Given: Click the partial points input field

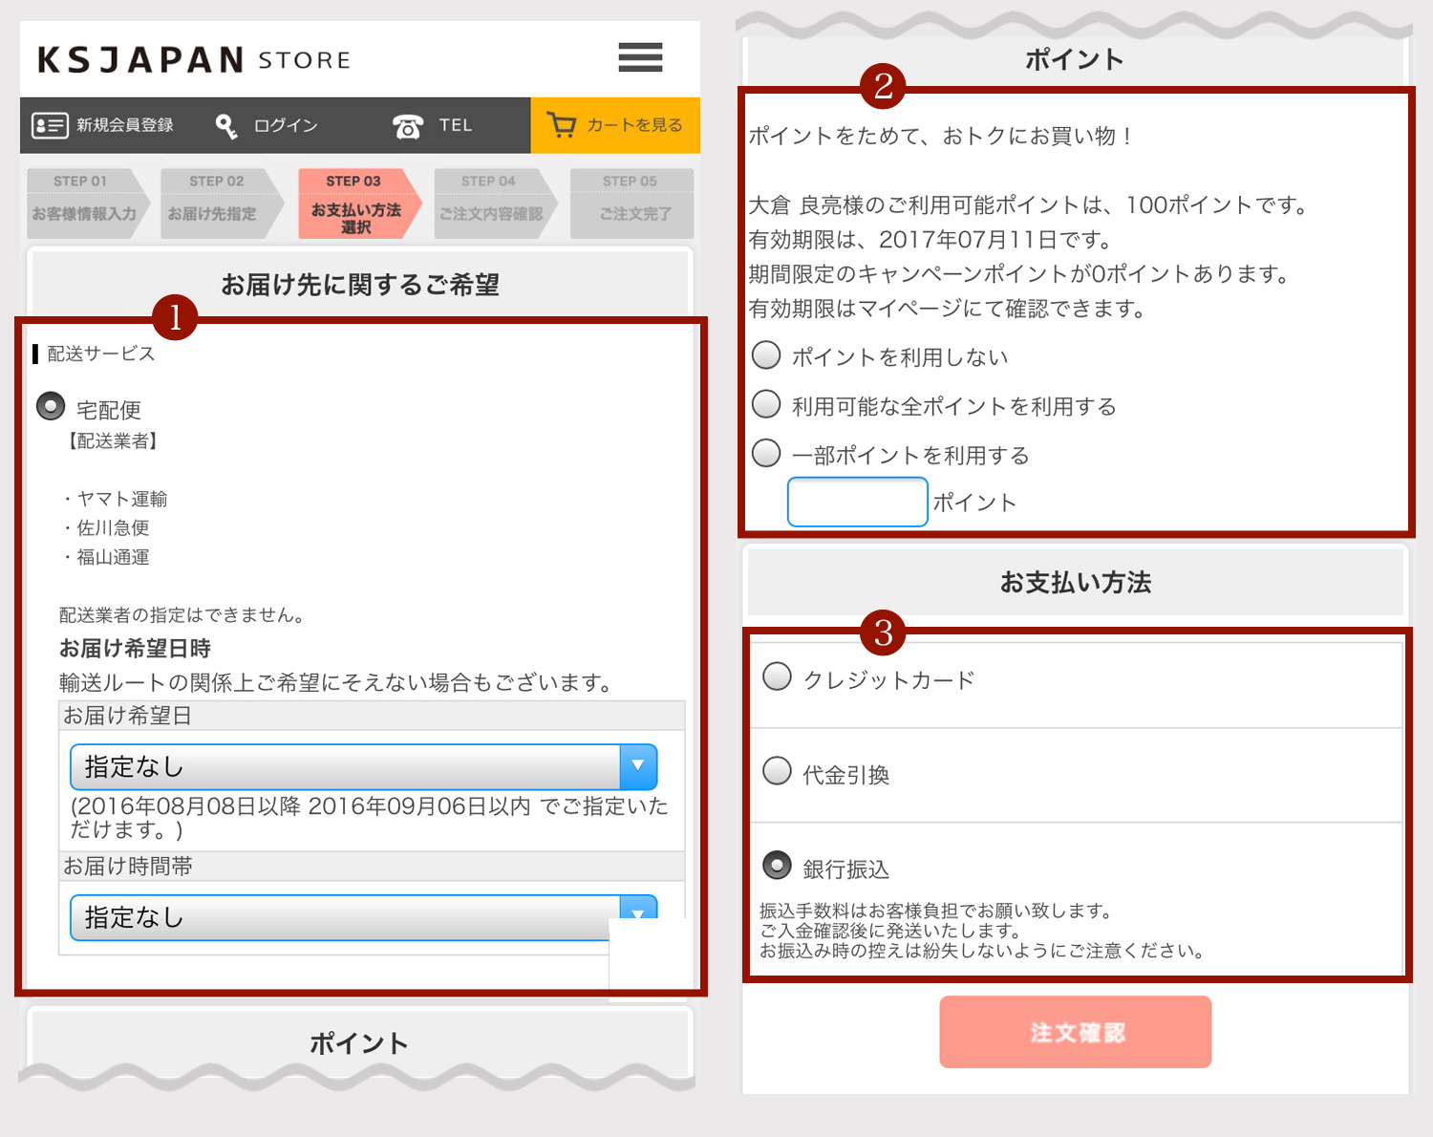Looking at the screenshot, I should 858,502.
